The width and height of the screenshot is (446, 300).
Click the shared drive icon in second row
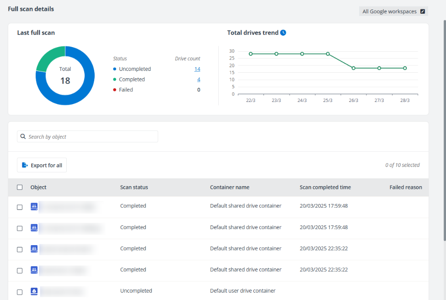pyautogui.click(x=34, y=227)
